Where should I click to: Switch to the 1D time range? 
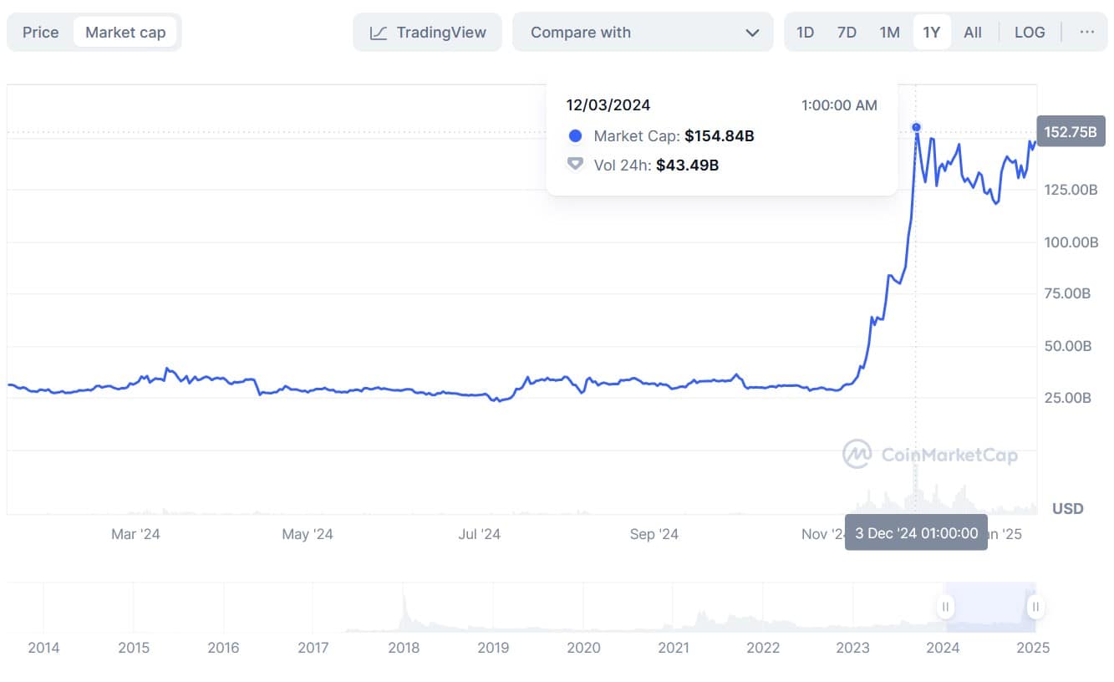tap(805, 32)
